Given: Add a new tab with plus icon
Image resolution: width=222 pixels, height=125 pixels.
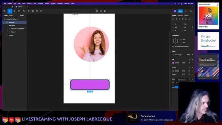Looking at the screenshot, I should 28,7.
